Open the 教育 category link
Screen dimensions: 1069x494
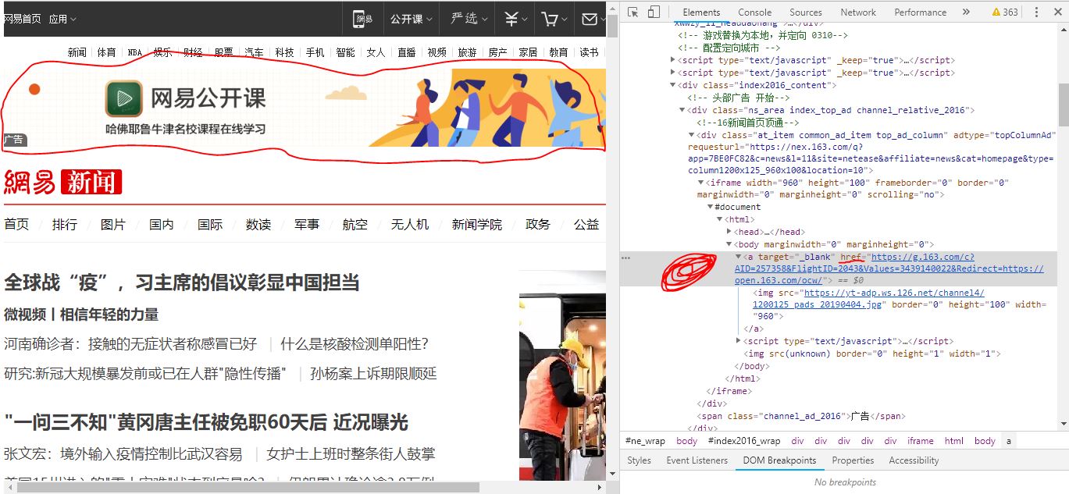pyautogui.click(x=558, y=52)
